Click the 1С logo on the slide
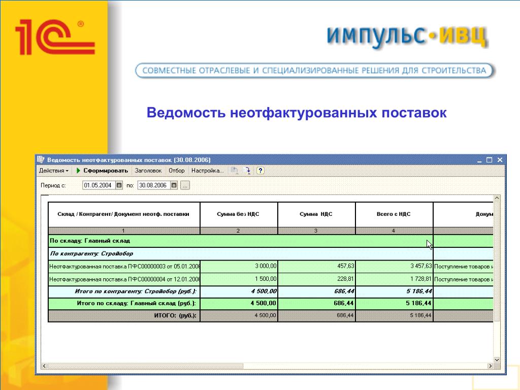The width and height of the screenshot is (520, 390). (x=55, y=37)
